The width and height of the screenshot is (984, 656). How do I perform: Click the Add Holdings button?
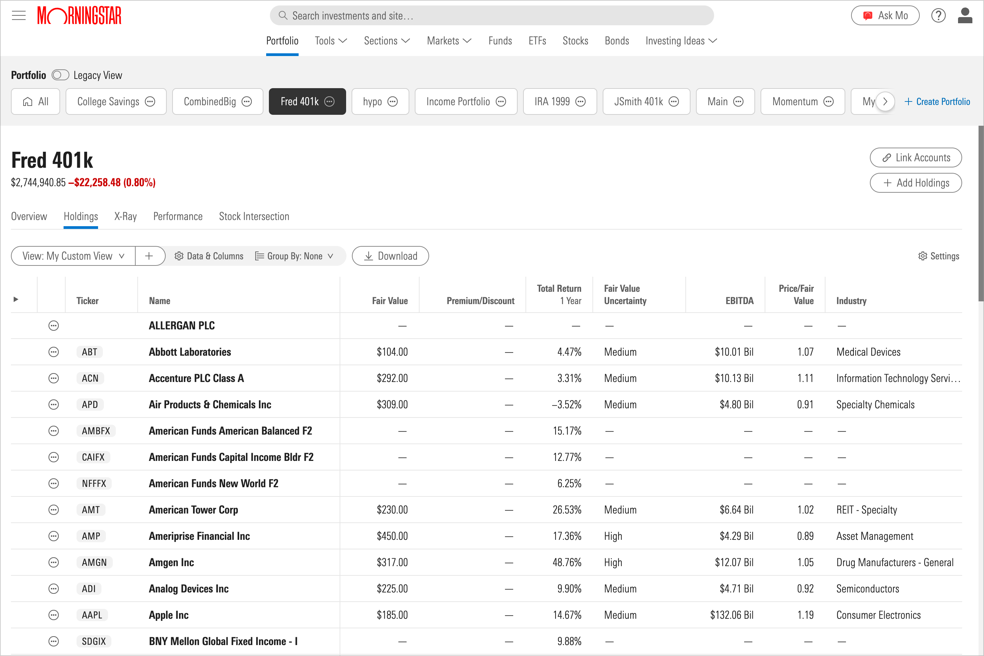click(x=916, y=183)
